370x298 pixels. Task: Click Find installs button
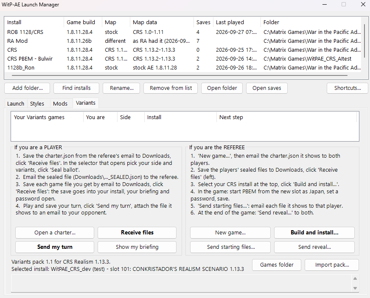76,88
